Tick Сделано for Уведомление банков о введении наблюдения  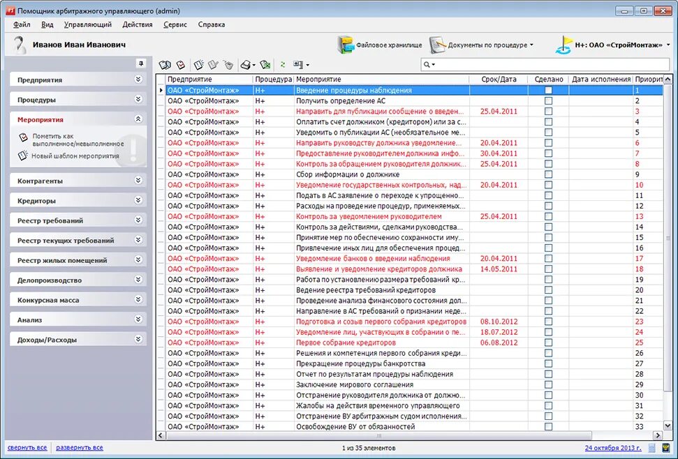(548, 258)
